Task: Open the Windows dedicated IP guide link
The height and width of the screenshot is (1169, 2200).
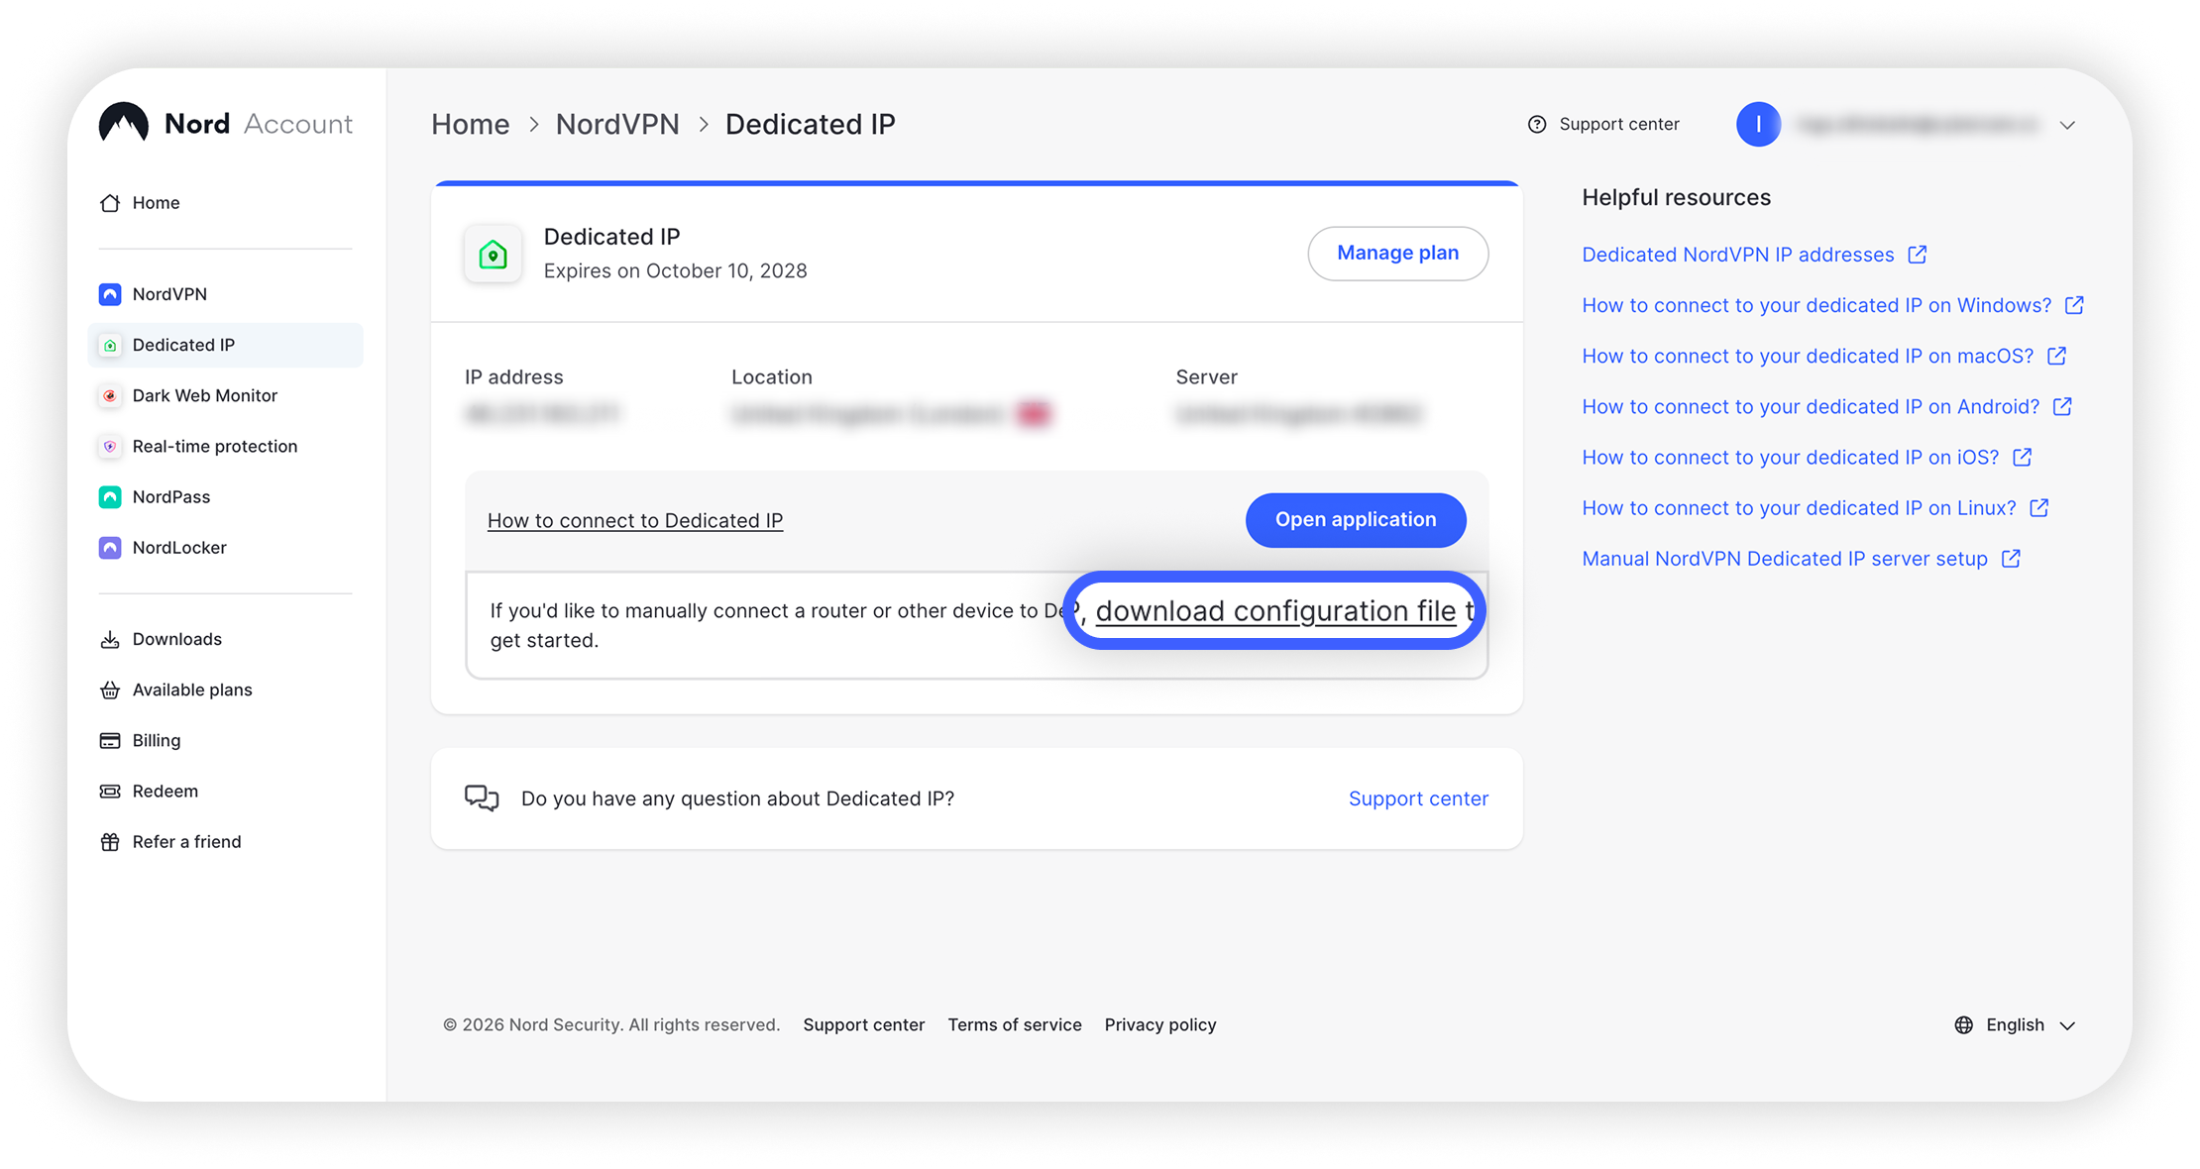Action: click(1833, 305)
